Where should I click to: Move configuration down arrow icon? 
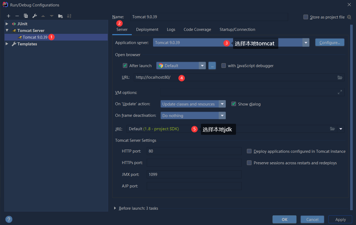click(51, 16)
